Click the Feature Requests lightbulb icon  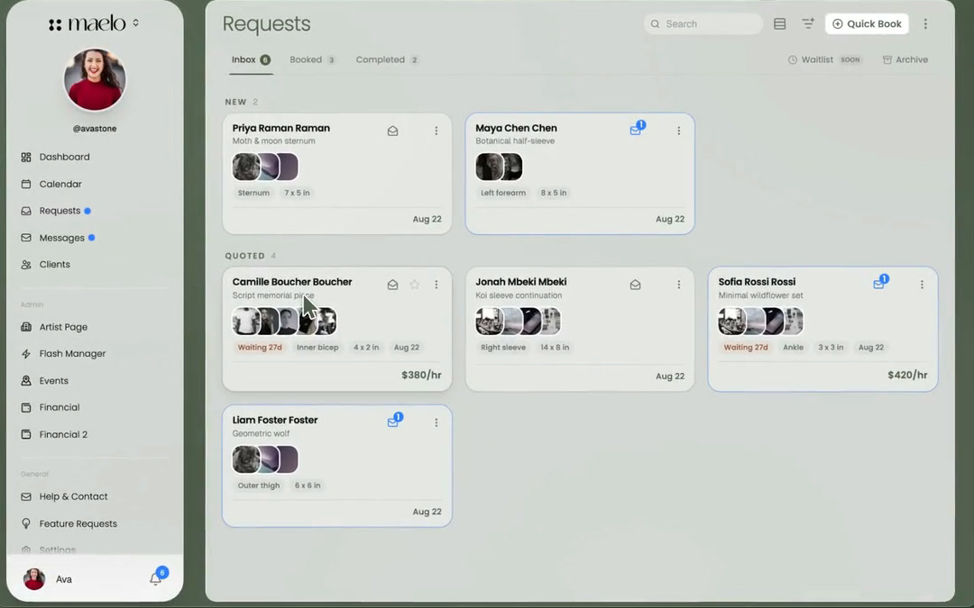tap(26, 523)
